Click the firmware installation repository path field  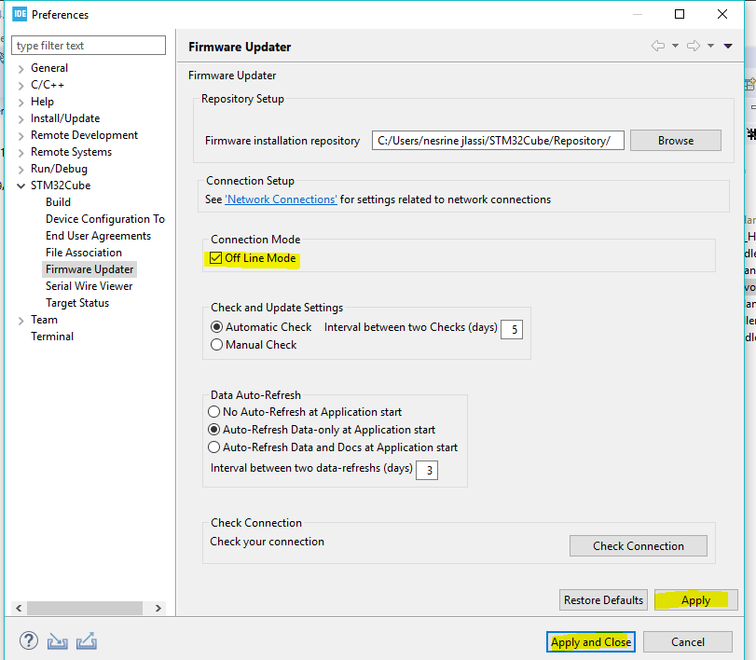[x=498, y=140]
